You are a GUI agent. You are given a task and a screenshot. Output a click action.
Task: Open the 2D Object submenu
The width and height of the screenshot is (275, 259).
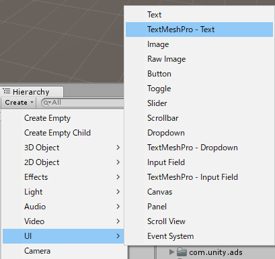coord(63,162)
